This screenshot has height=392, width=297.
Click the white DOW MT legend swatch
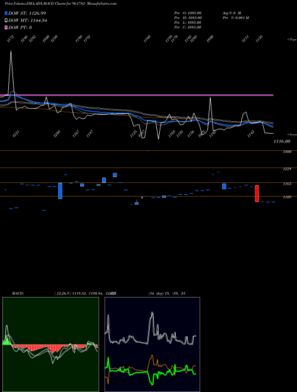pyautogui.click(x=7, y=20)
